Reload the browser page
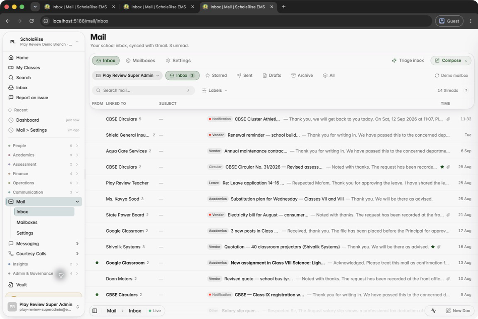 coord(32,21)
